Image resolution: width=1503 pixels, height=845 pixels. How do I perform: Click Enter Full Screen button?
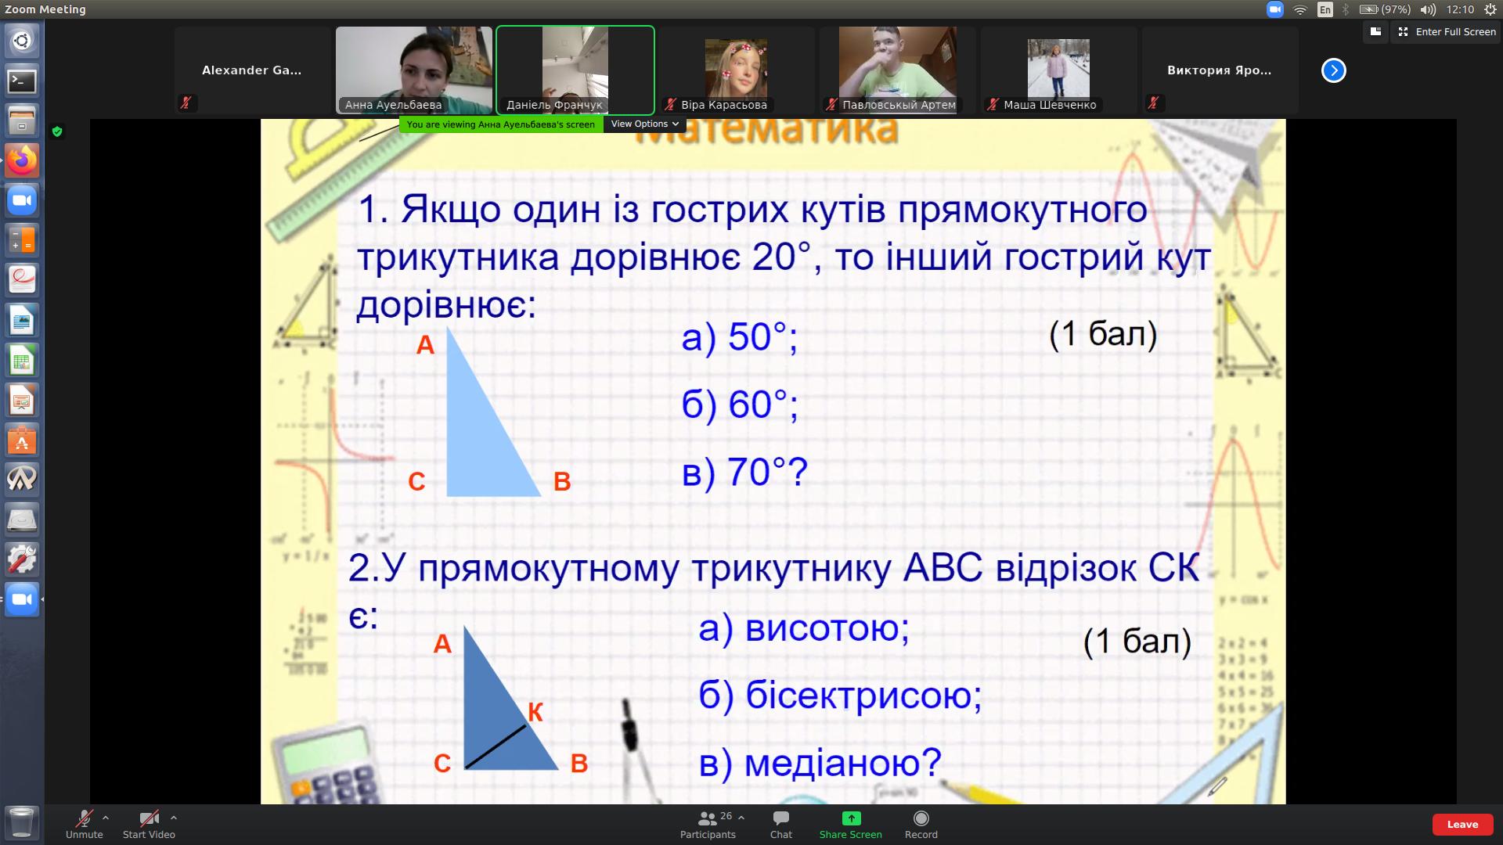coord(1447,32)
